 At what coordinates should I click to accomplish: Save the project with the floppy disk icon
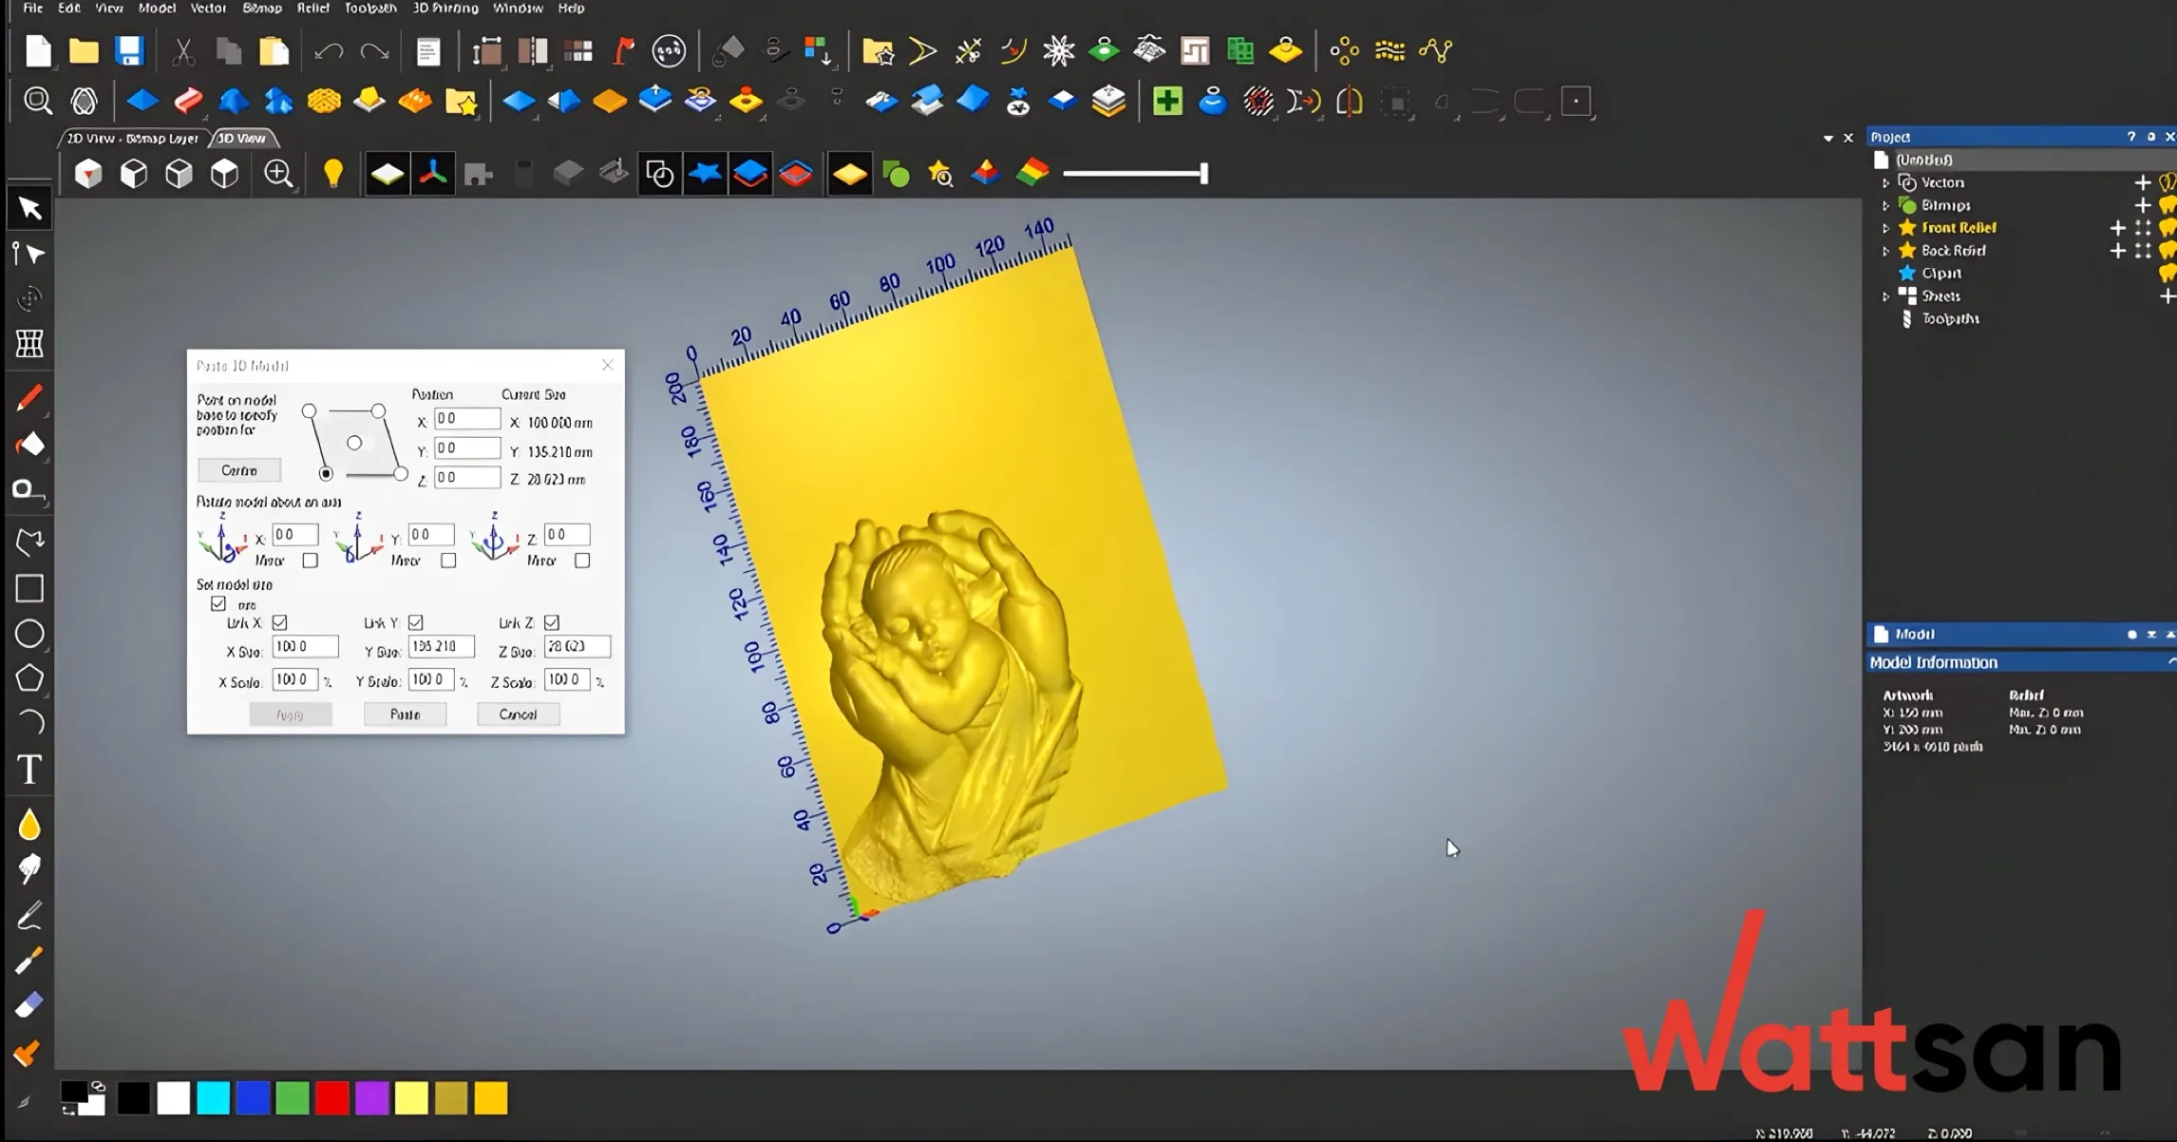[129, 50]
